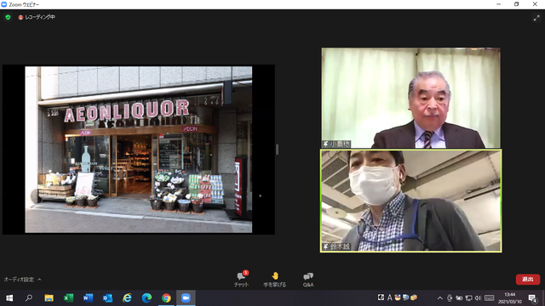The width and height of the screenshot is (545, 306).
Task: Click 手を挙げる raise hand
Action: 274,279
